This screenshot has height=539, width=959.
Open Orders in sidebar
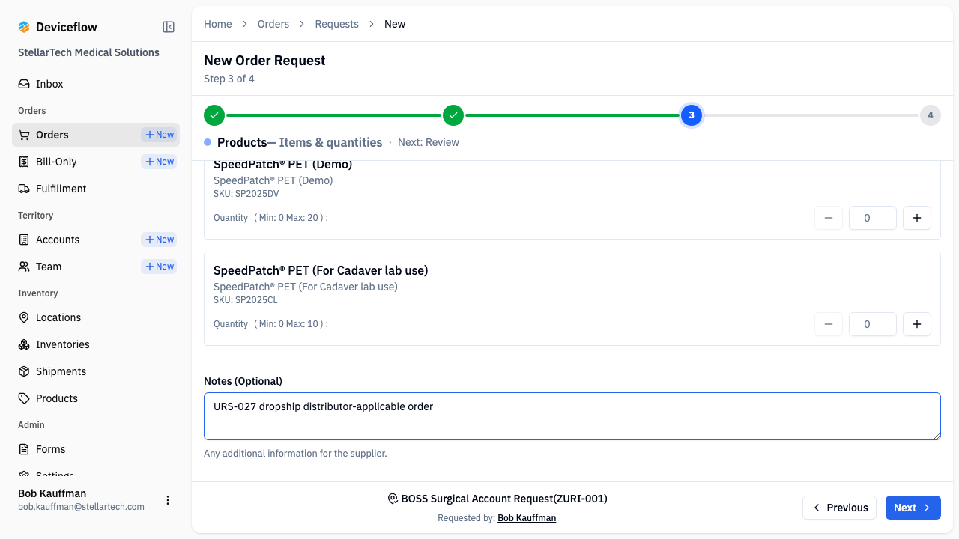click(x=96, y=135)
